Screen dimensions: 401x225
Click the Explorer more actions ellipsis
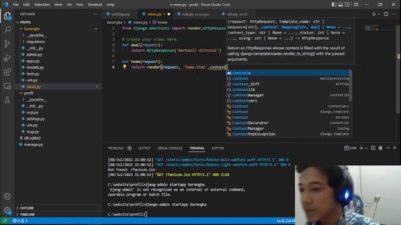pos(95,14)
